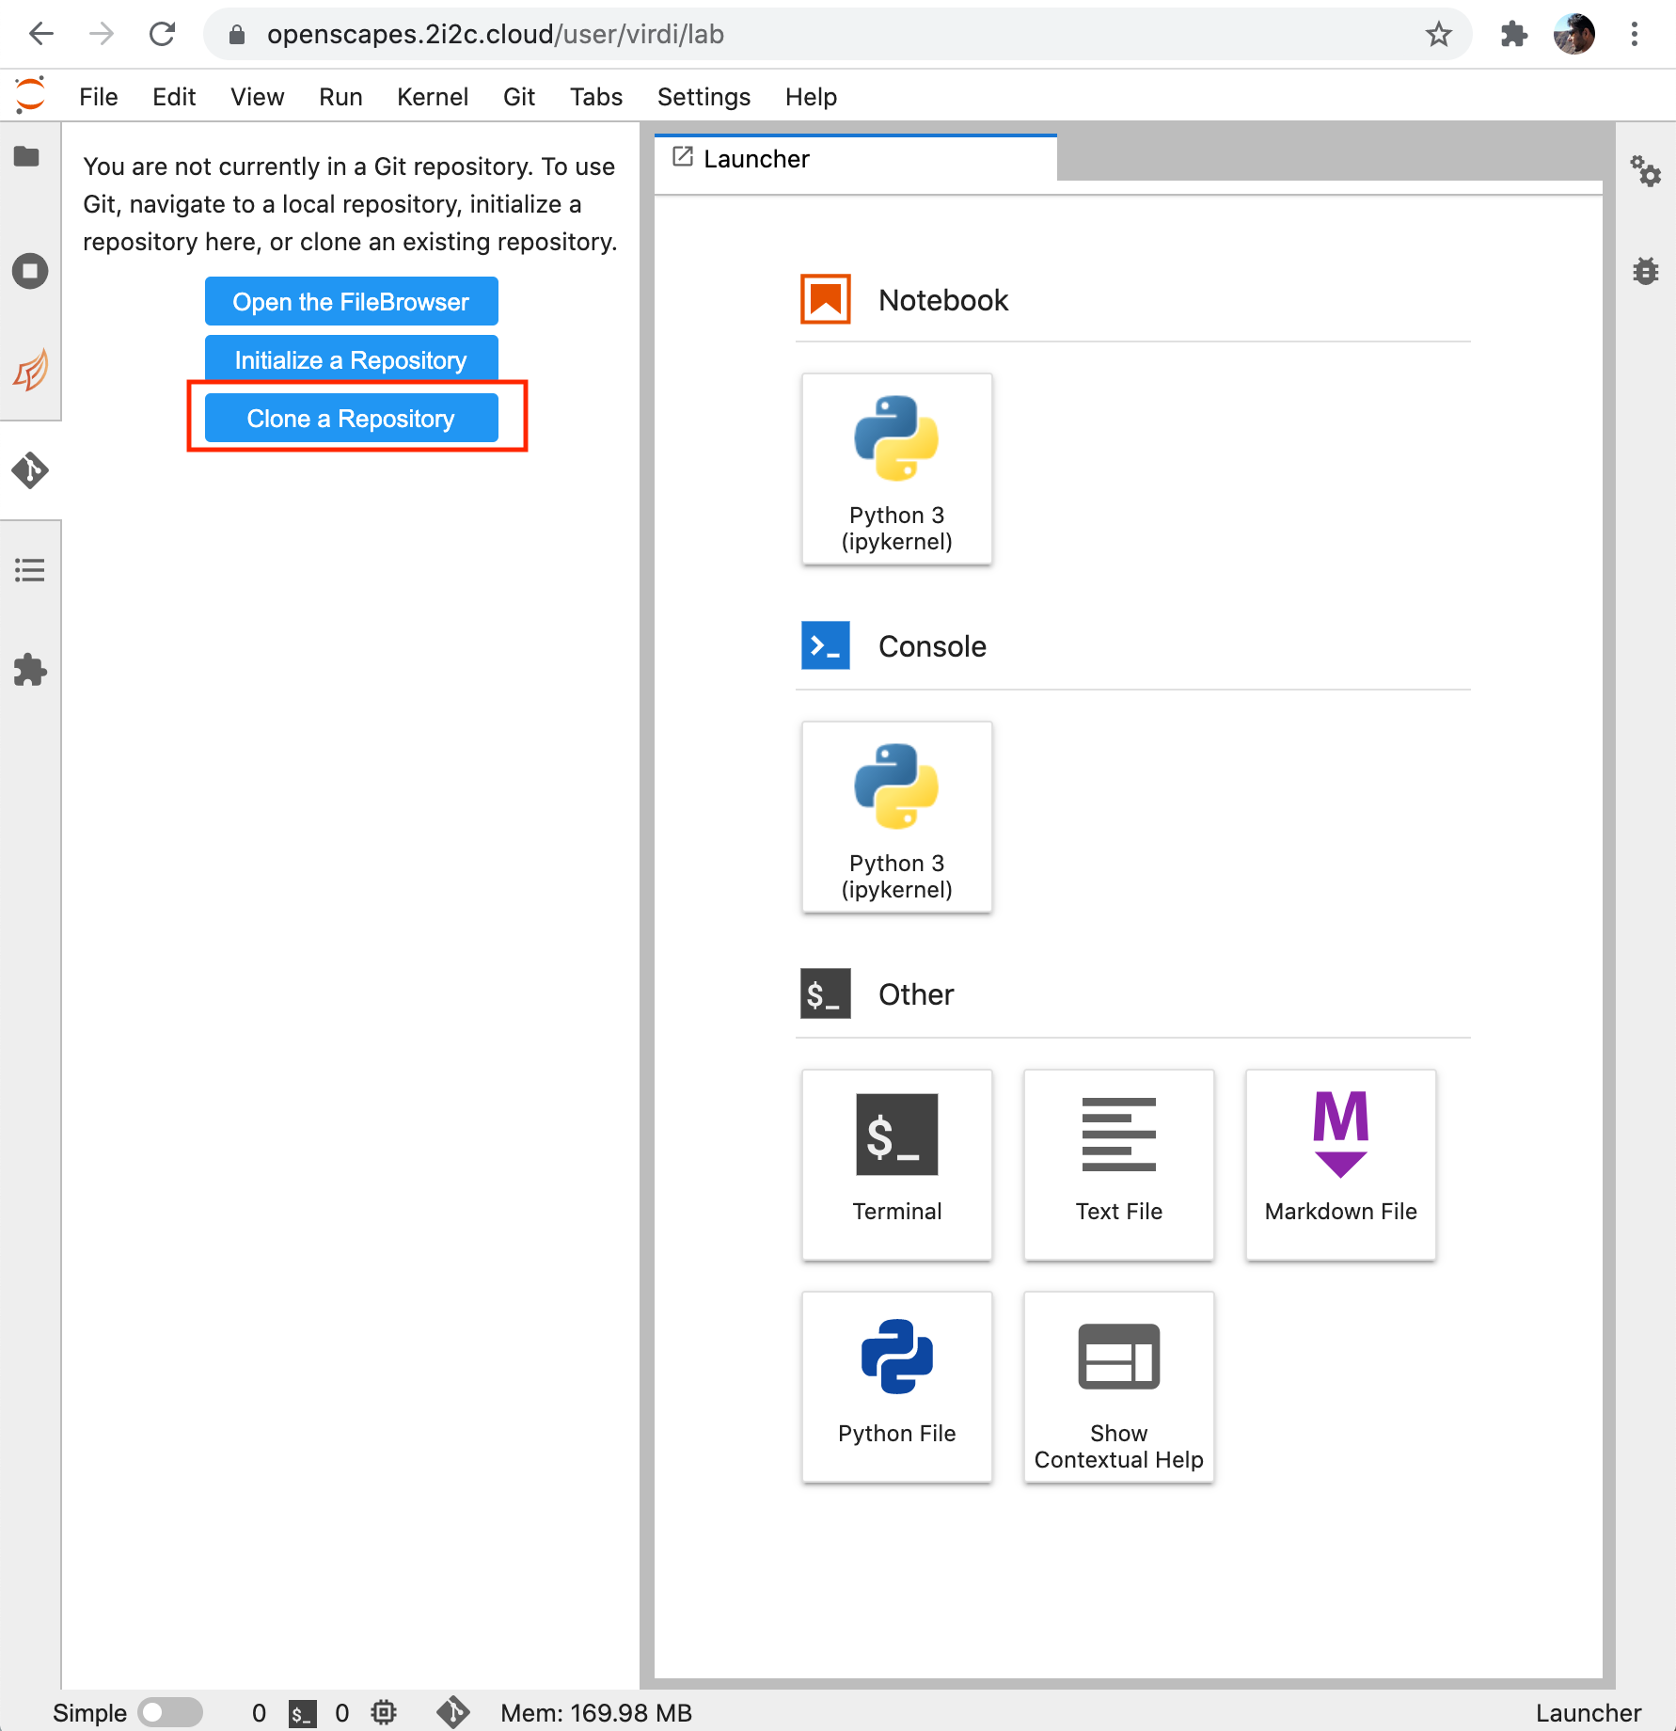
Task: Toggle the Simple interface mode switch
Action: point(169,1712)
